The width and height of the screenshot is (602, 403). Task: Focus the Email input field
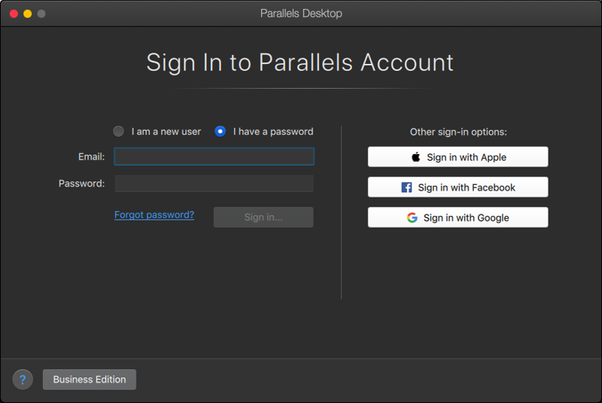(214, 156)
